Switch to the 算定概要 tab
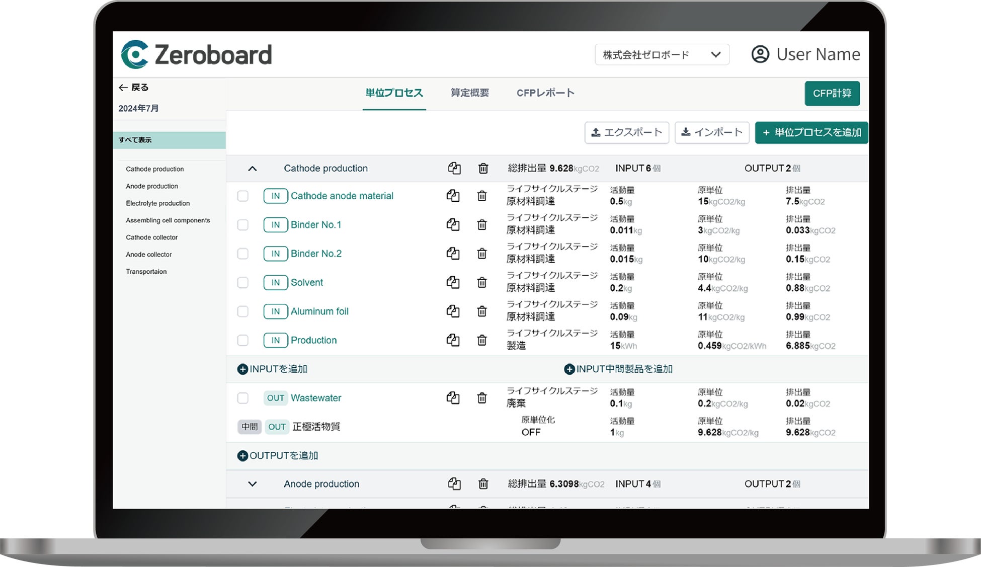Viewport: 981px width, 567px height. click(469, 93)
